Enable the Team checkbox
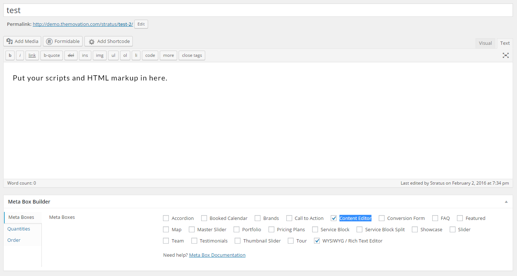 pos(166,241)
